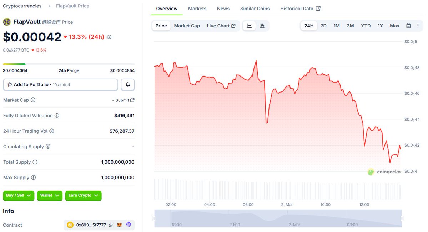Go to Cryptocurrencies breadcrumb link
The height and width of the screenshot is (232, 428).
[22, 6]
